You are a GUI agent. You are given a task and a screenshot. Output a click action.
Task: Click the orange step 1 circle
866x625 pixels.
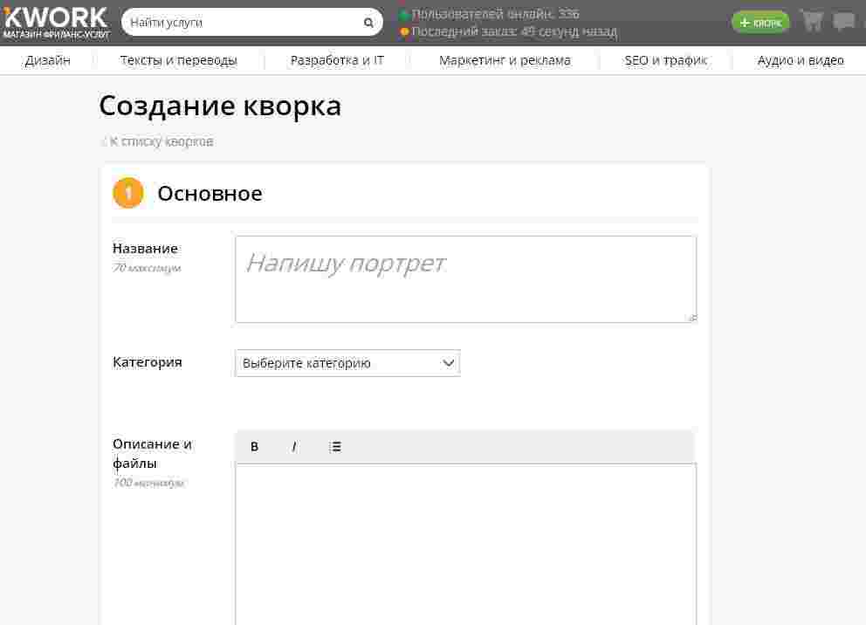coord(127,193)
